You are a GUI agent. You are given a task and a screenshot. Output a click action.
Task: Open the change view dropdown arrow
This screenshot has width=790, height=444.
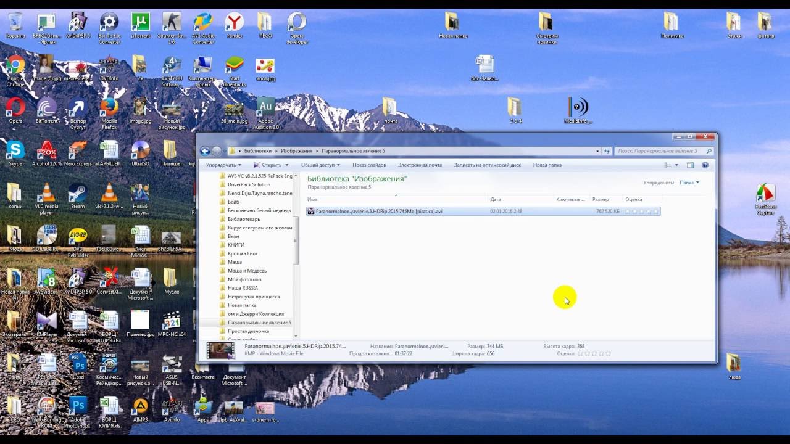[676, 165]
